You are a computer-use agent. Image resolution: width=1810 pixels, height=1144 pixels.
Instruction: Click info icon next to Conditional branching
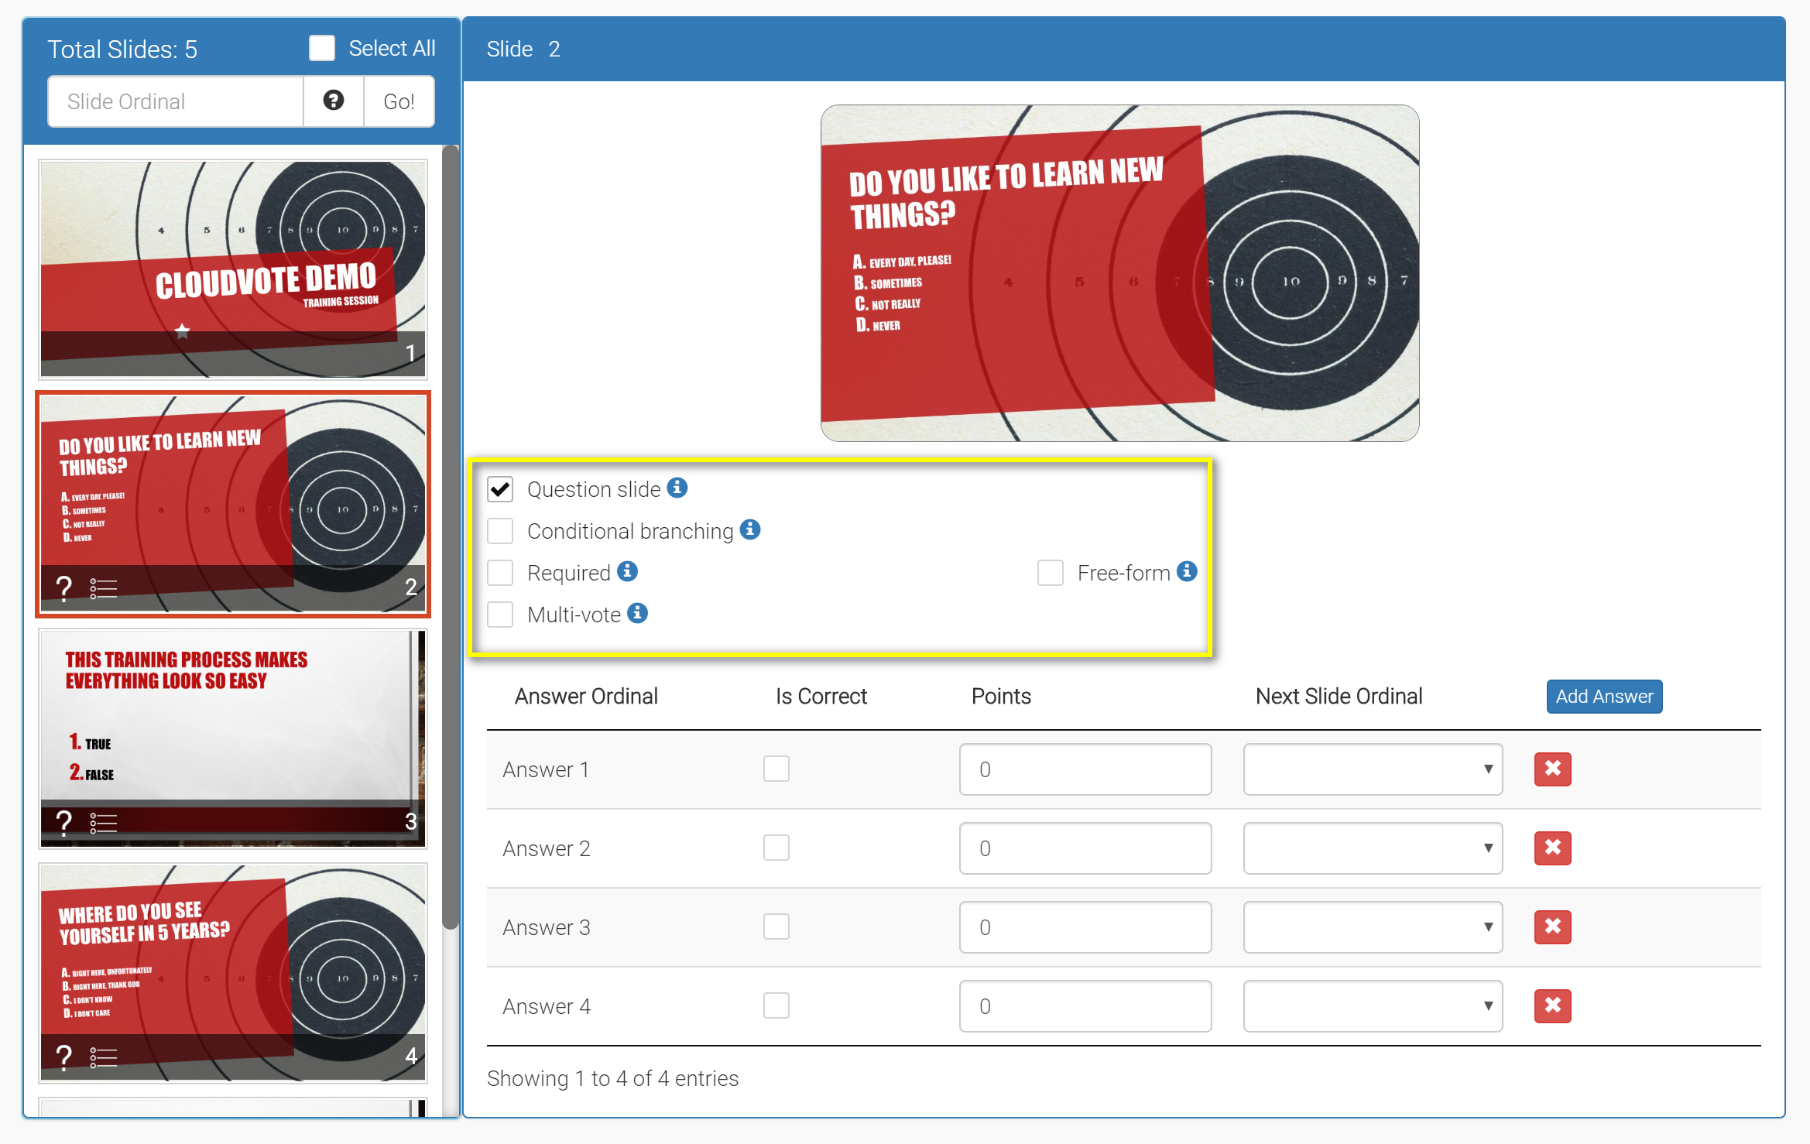pyautogui.click(x=749, y=529)
